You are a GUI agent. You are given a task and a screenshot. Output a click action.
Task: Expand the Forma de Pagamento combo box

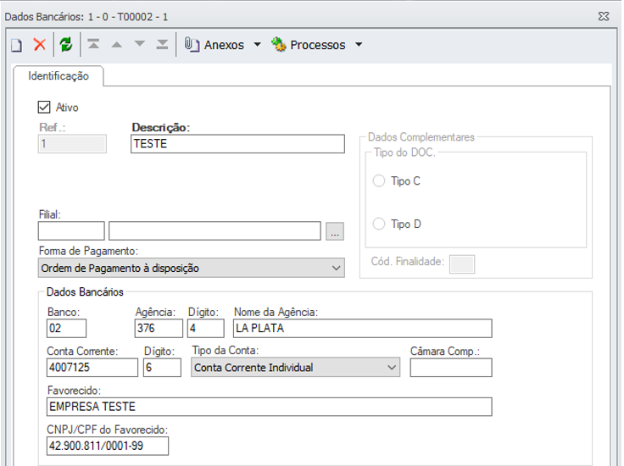[x=337, y=268]
